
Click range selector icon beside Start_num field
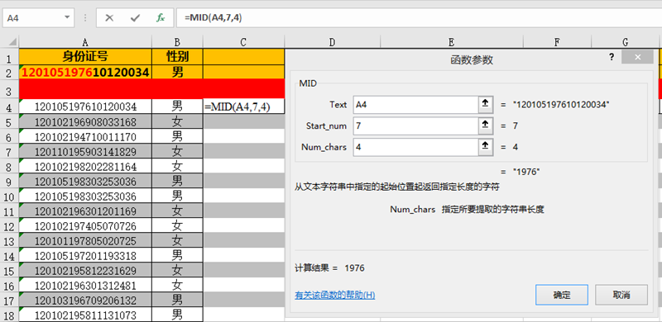click(485, 125)
